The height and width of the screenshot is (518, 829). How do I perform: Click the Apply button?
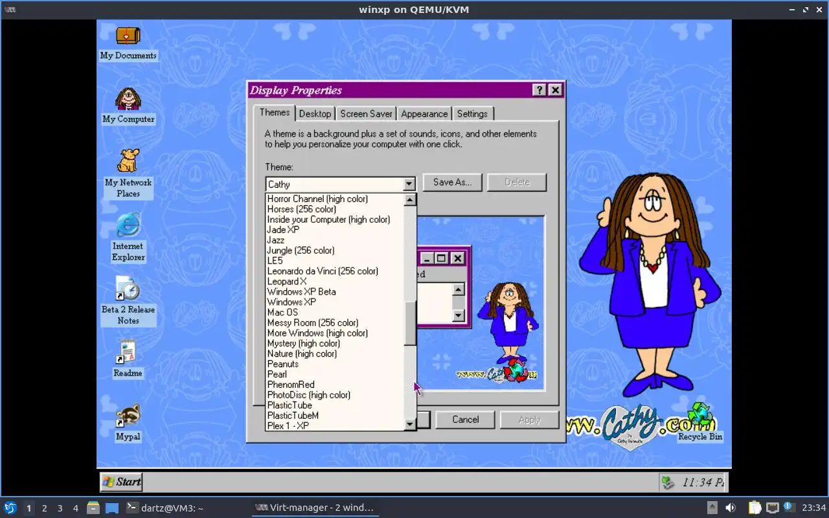point(529,420)
